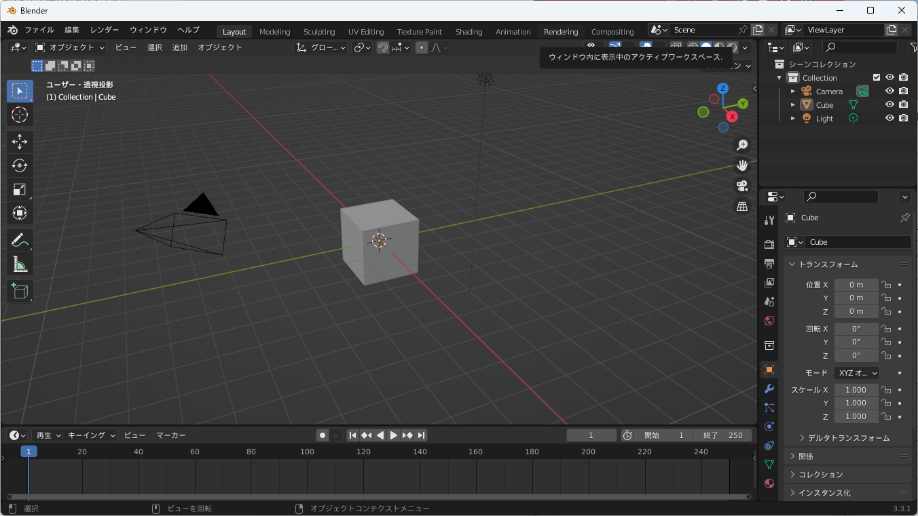The image size is (918, 516).
Task: Activate the Annotate pencil tool
Action: (20, 240)
